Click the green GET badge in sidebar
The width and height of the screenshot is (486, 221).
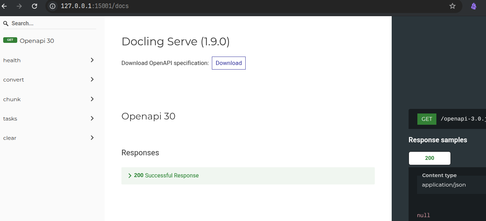click(10, 40)
